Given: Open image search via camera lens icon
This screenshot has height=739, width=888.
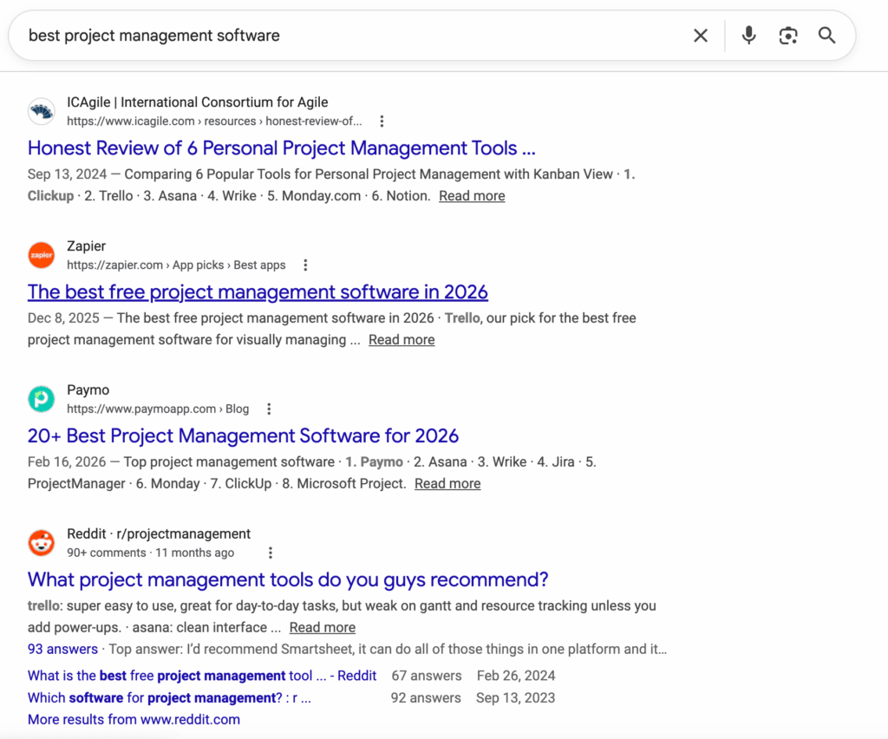Looking at the screenshot, I should [788, 36].
